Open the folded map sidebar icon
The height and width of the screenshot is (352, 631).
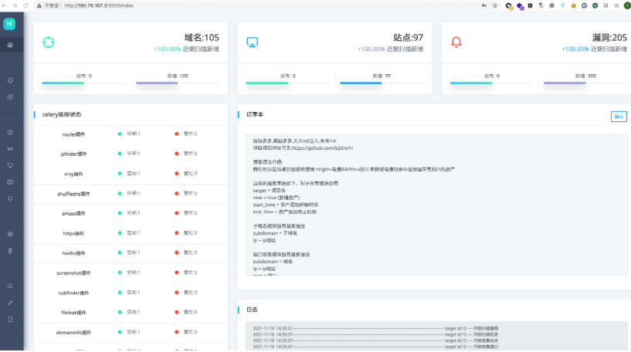10,182
